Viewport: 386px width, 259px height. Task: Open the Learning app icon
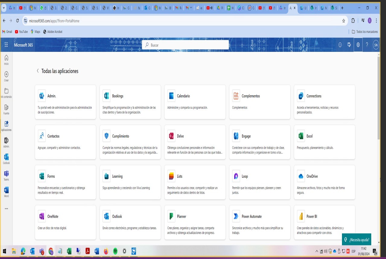[106, 176]
